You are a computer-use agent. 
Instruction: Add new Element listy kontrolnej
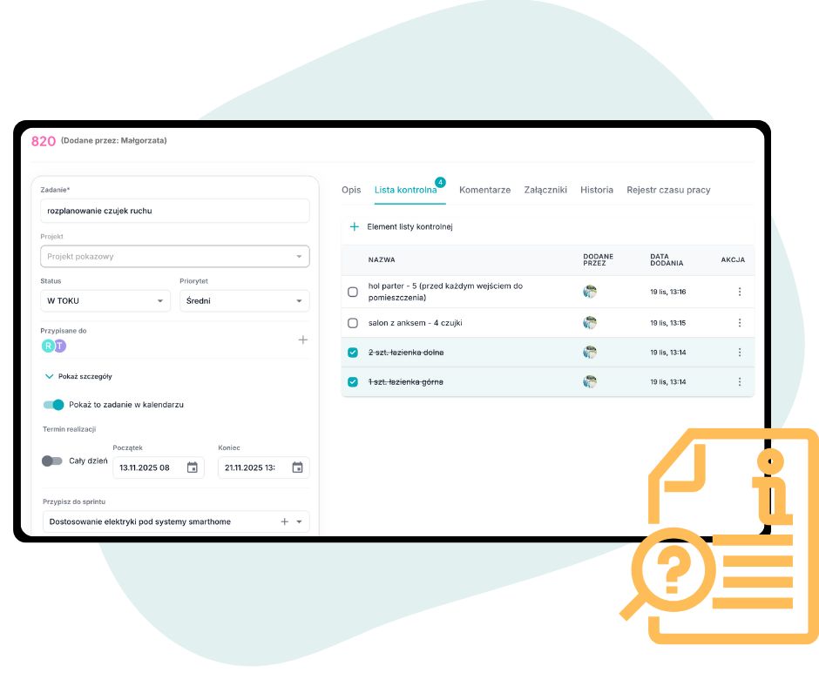click(x=402, y=227)
